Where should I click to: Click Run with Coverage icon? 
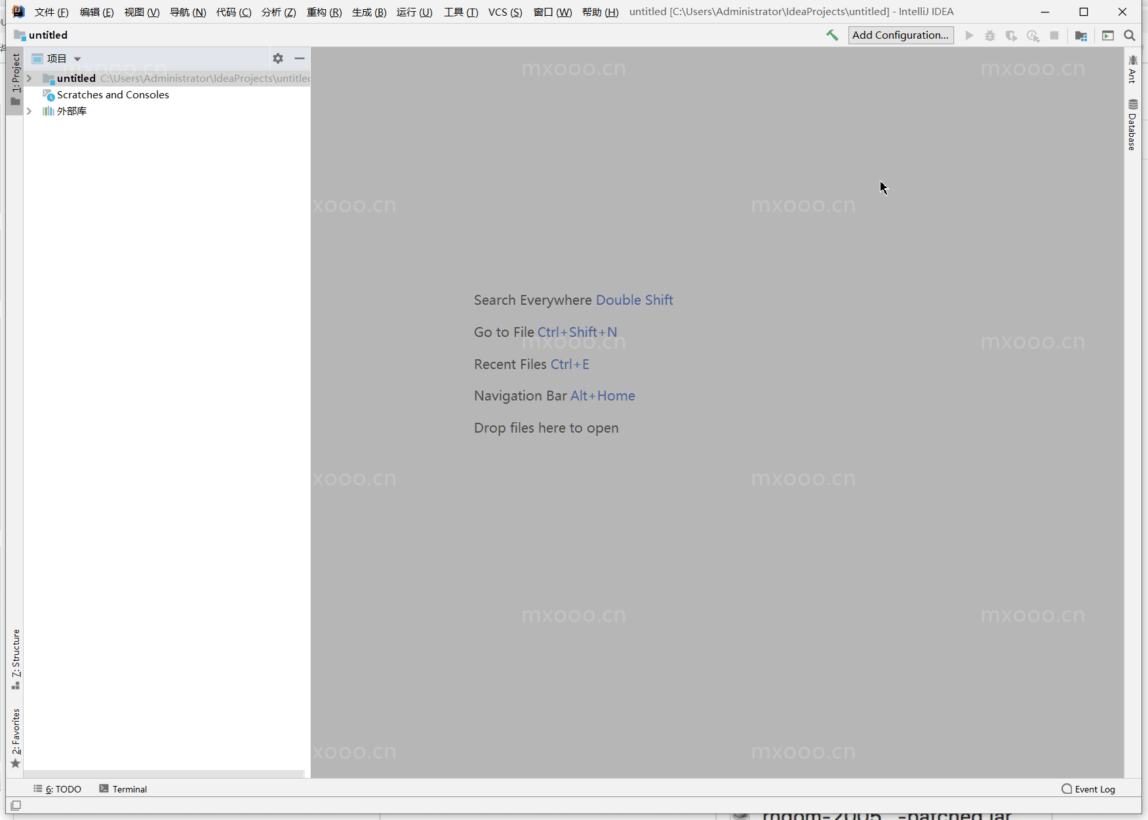[1012, 35]
